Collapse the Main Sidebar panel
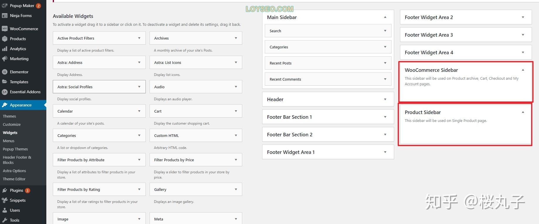 [x=385, y=17]
